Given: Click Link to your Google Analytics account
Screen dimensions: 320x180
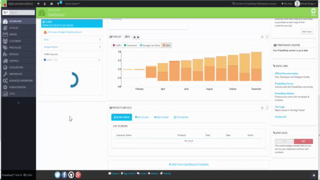Looking at the screenshot, I should [x=64, y=32].
